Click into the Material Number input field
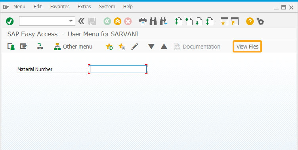The width and height of the screenshot is (298, 150). point(118,69)
